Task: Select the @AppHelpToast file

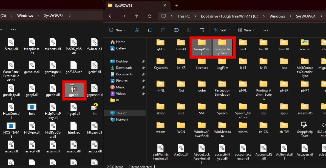Action: 305,129
